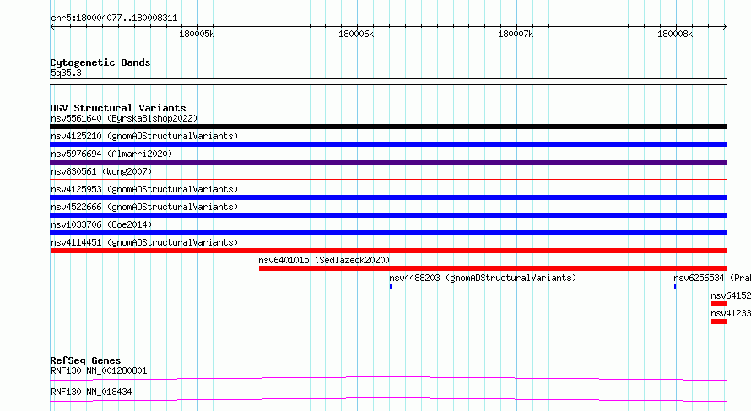This screenshot has width=751, height=411.
Task: Select the 180007k ruler position label
Action: [516, 34]
